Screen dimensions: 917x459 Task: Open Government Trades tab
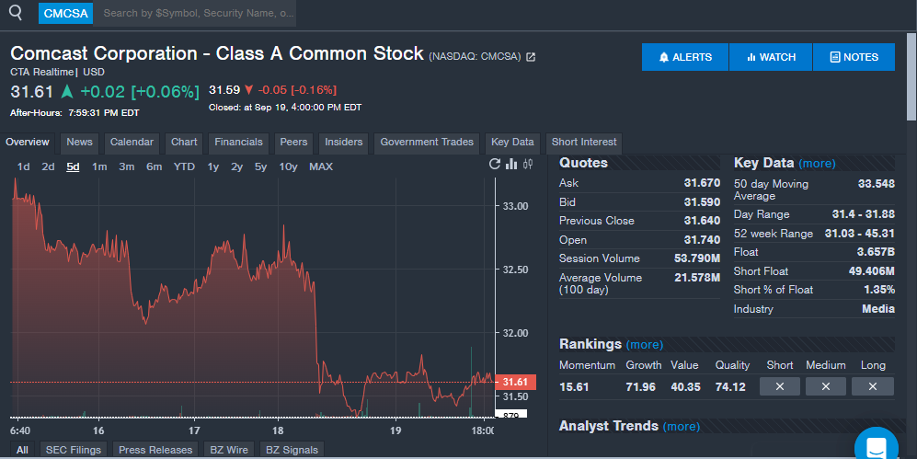click(x=427, y=142)
